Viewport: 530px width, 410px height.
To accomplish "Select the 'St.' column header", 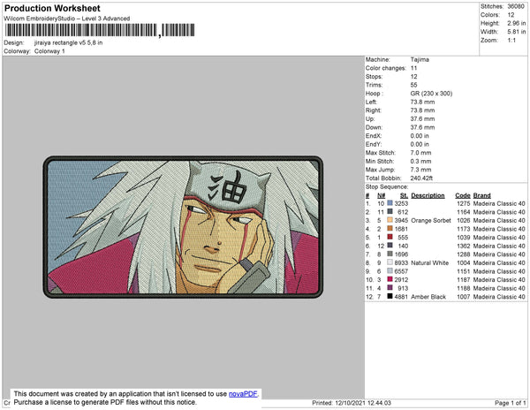I will [x=404, y=195].
